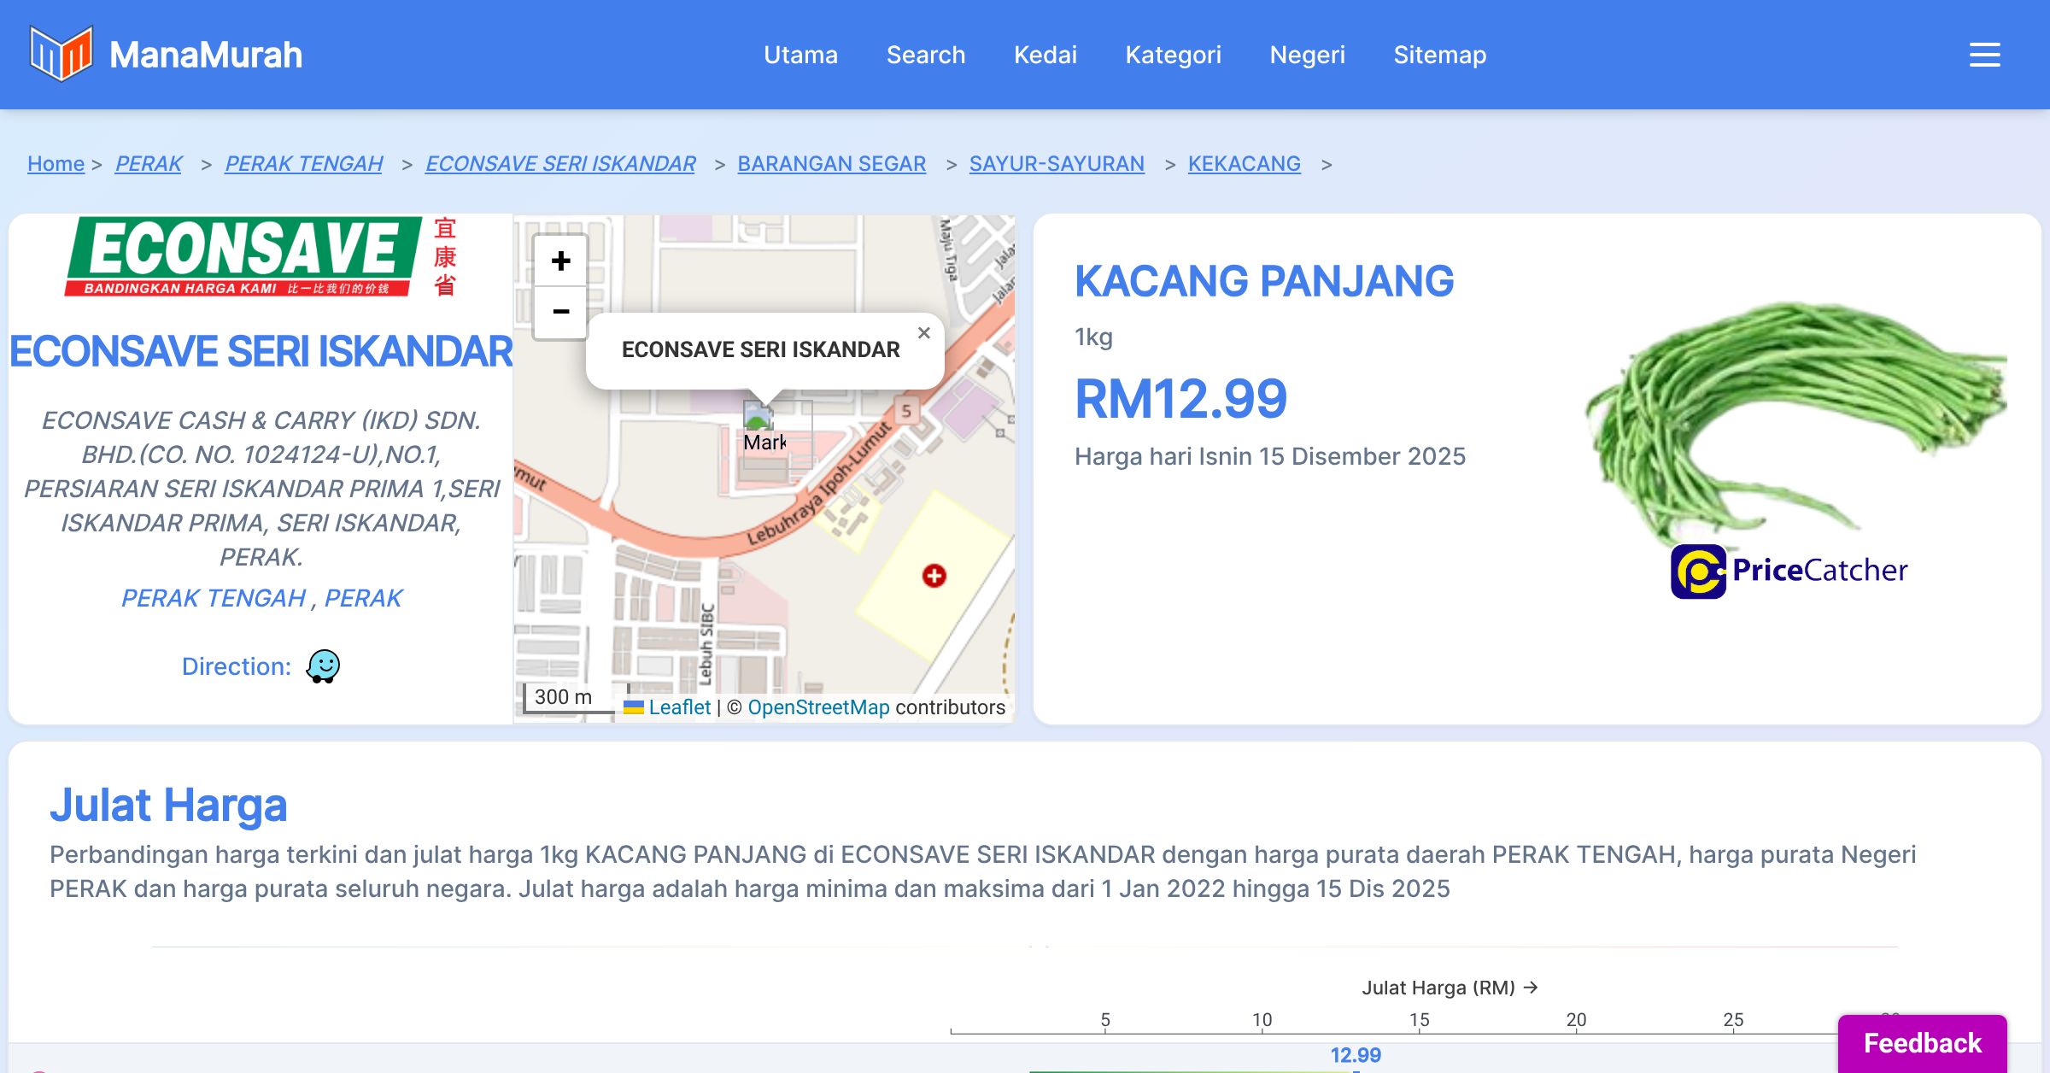
Task: Click the kacang panjang product image
Action: click(x=1794, y=419)
